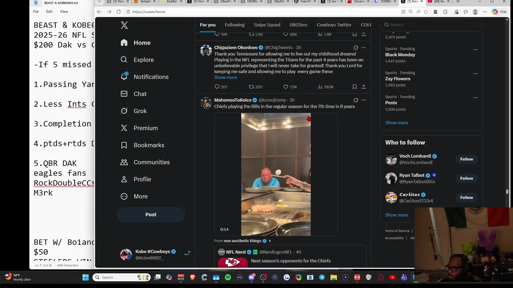Open Notifications in X sidebar

[x=145, y=77]
